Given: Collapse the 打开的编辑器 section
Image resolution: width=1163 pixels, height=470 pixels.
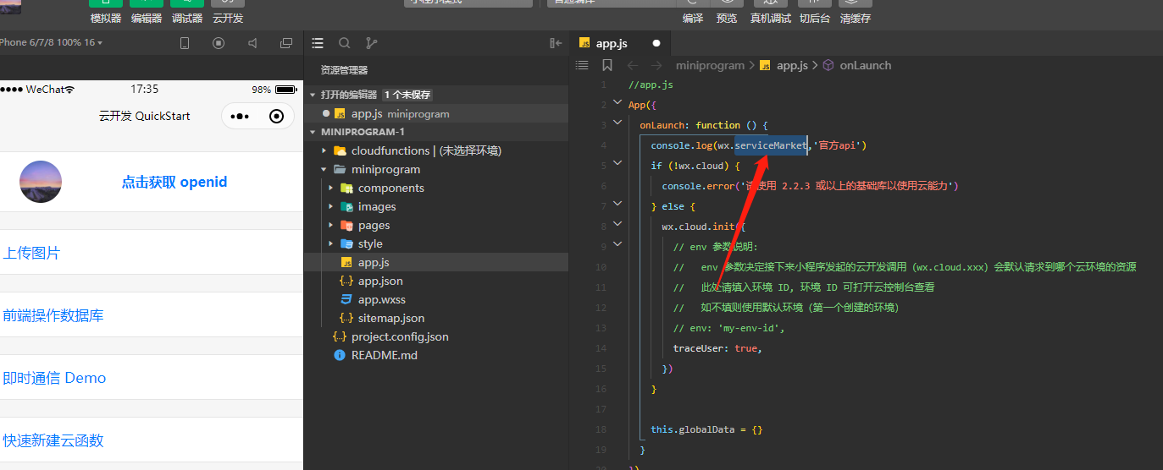Looking at the screenshot, I should point(313,95).
